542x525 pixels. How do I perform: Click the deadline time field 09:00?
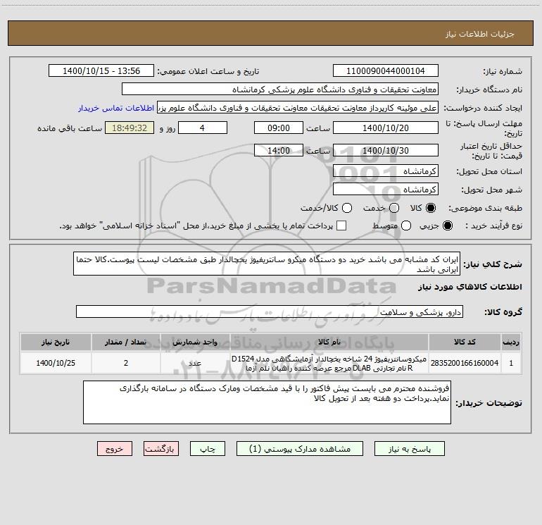point(279,128)
